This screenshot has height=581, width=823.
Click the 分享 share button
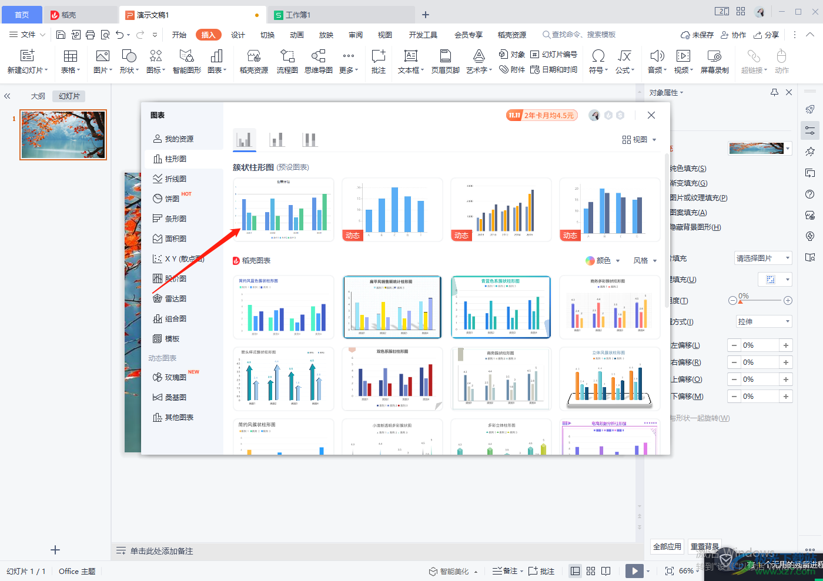click(x=767, y=35)
